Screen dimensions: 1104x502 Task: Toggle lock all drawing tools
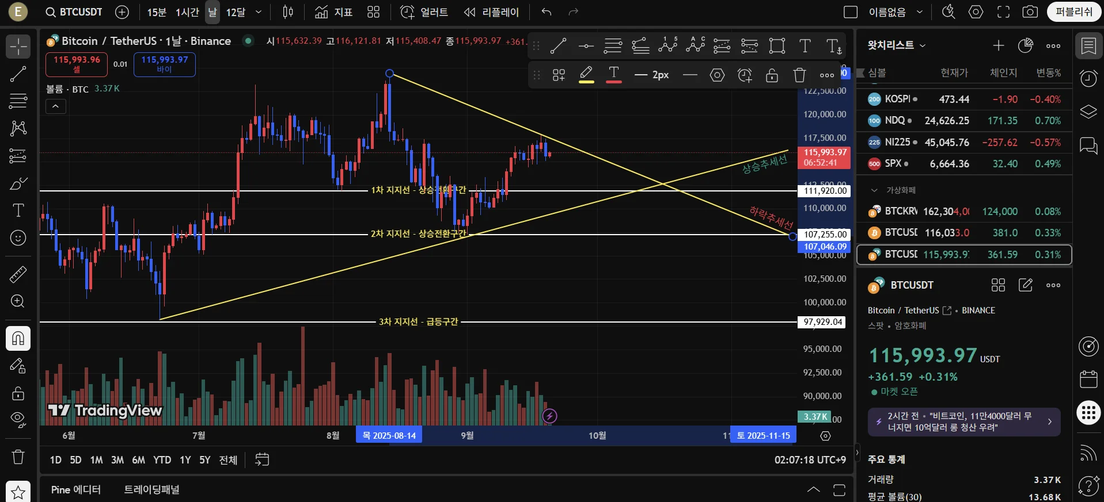(x=18, y=393)
